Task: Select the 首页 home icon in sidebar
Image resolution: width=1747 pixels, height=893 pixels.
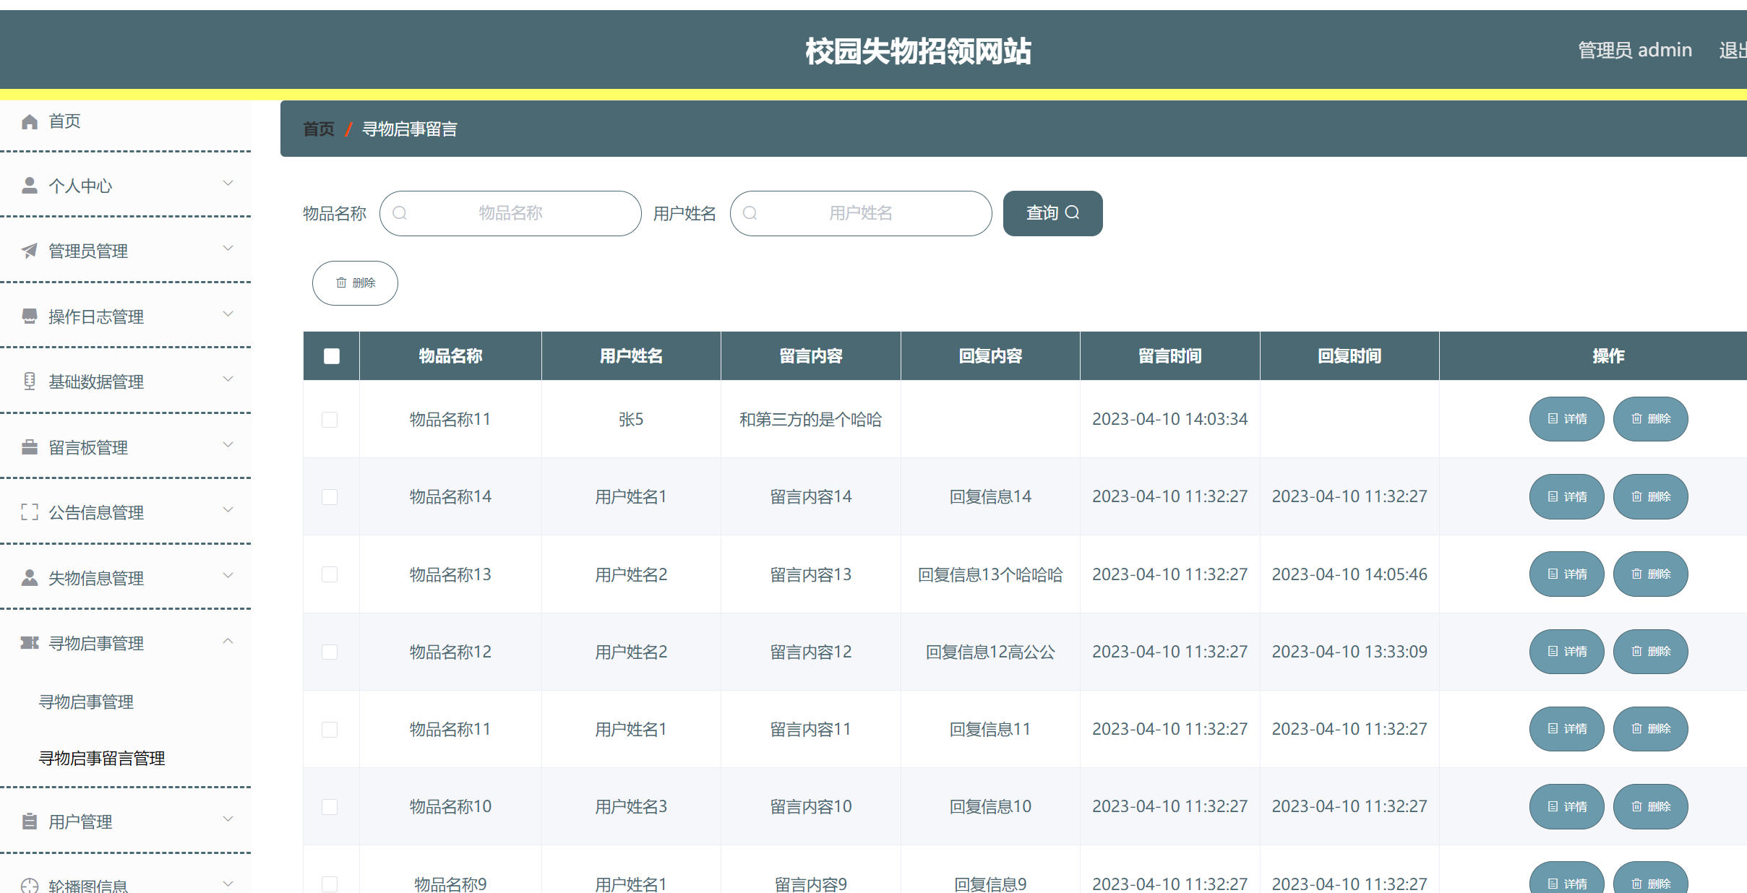Action: pyautogui.click(x=30, y=121)
